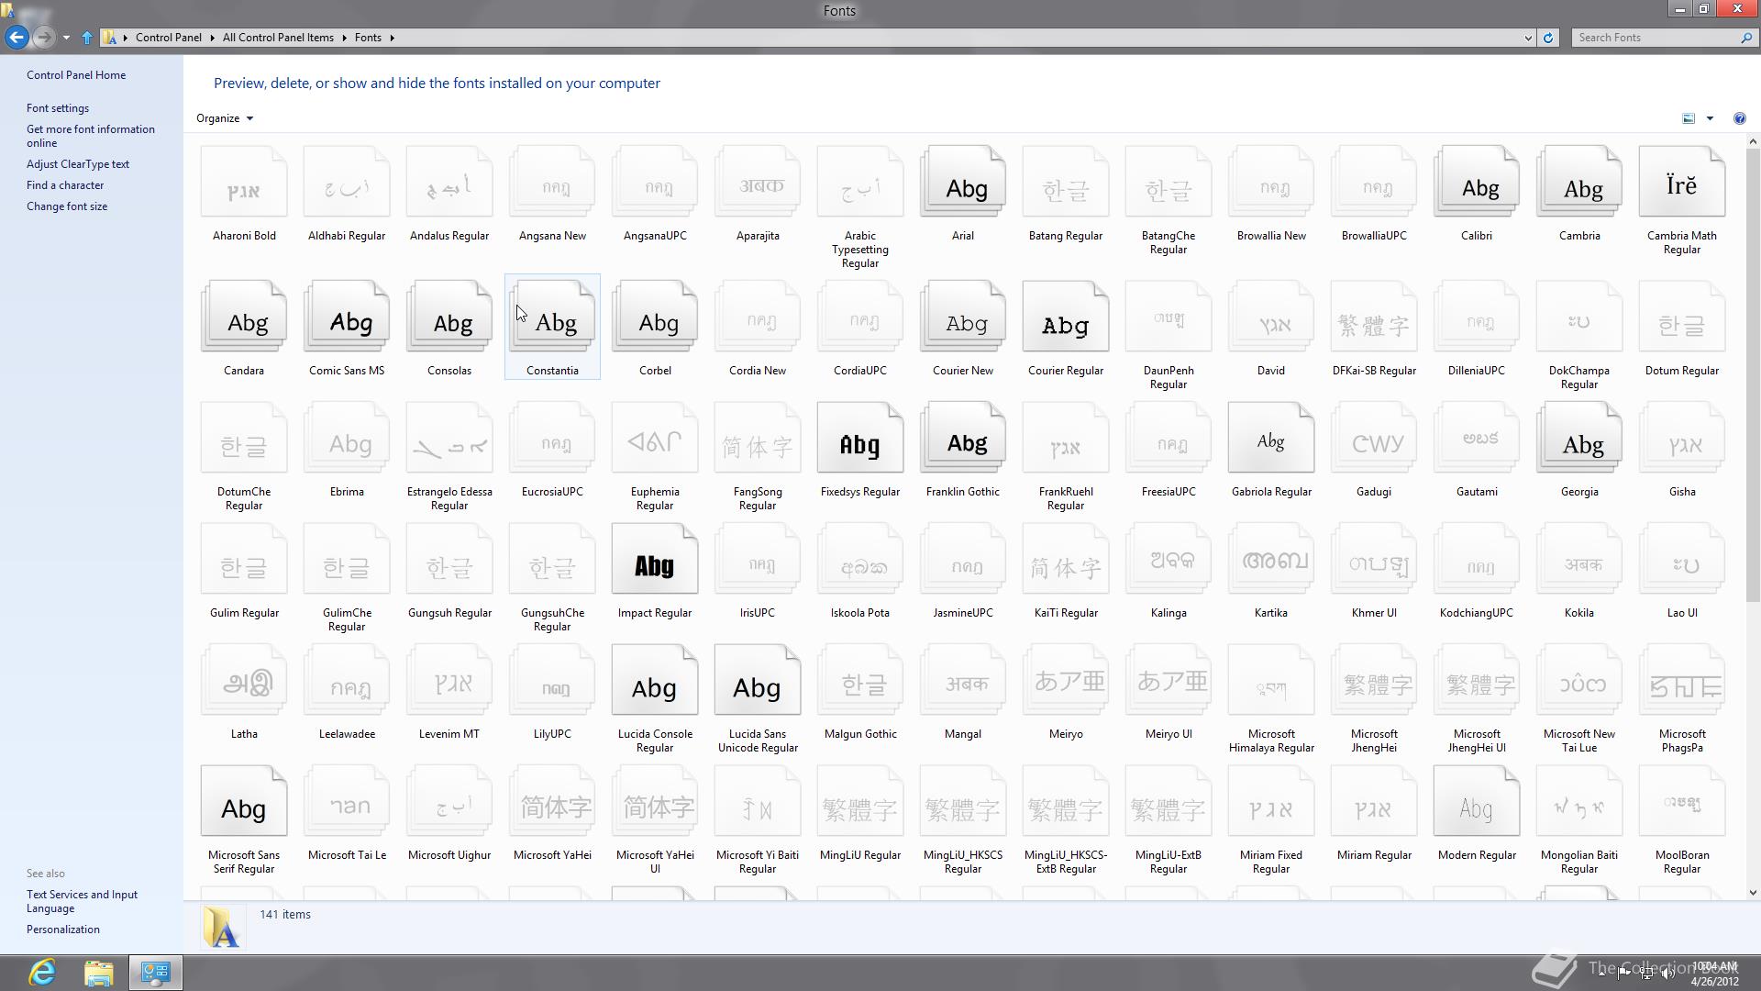Open Get more font information online
Viewport: 1761px width, 991px height.
91,136
